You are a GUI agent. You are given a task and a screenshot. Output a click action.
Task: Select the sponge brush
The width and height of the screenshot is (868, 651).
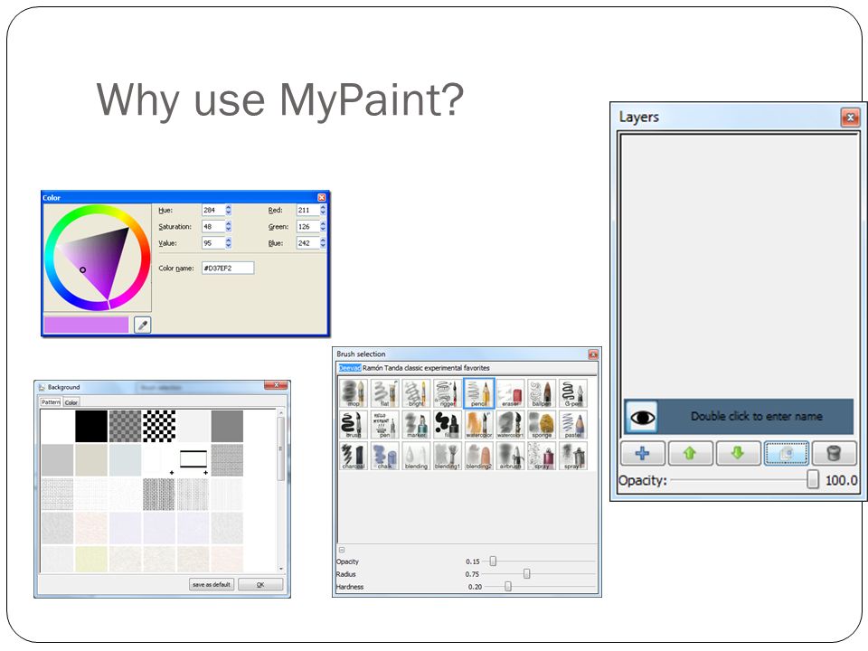[542, 425]
